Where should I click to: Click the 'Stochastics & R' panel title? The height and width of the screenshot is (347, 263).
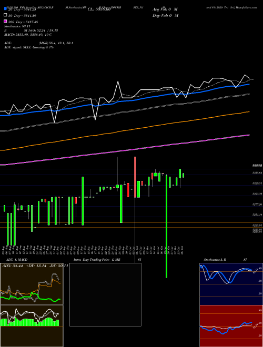[215, 260]
